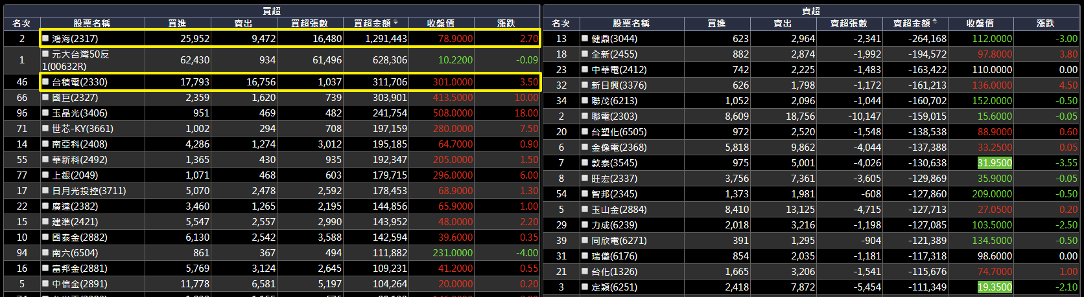Click the 台化(1326) stock name

(x=614, y=271)
